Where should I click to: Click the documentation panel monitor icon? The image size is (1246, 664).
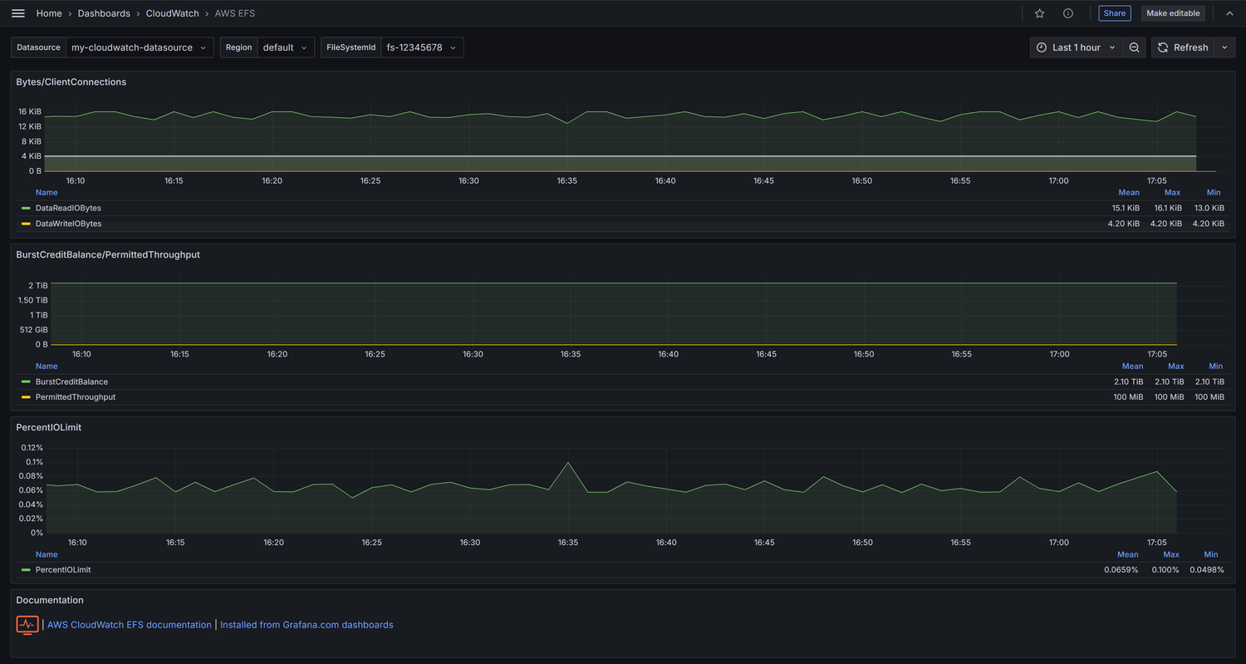pos(27,624)
